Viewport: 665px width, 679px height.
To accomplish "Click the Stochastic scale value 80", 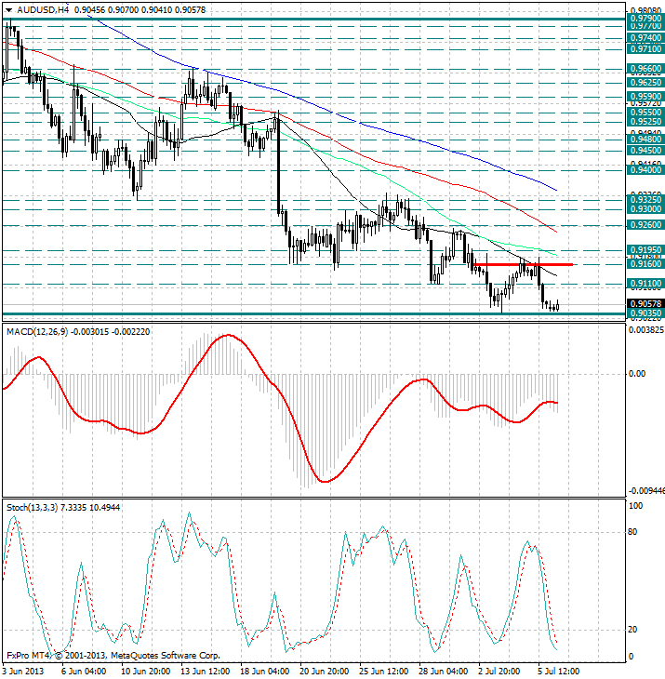I will tap(632, 532).
